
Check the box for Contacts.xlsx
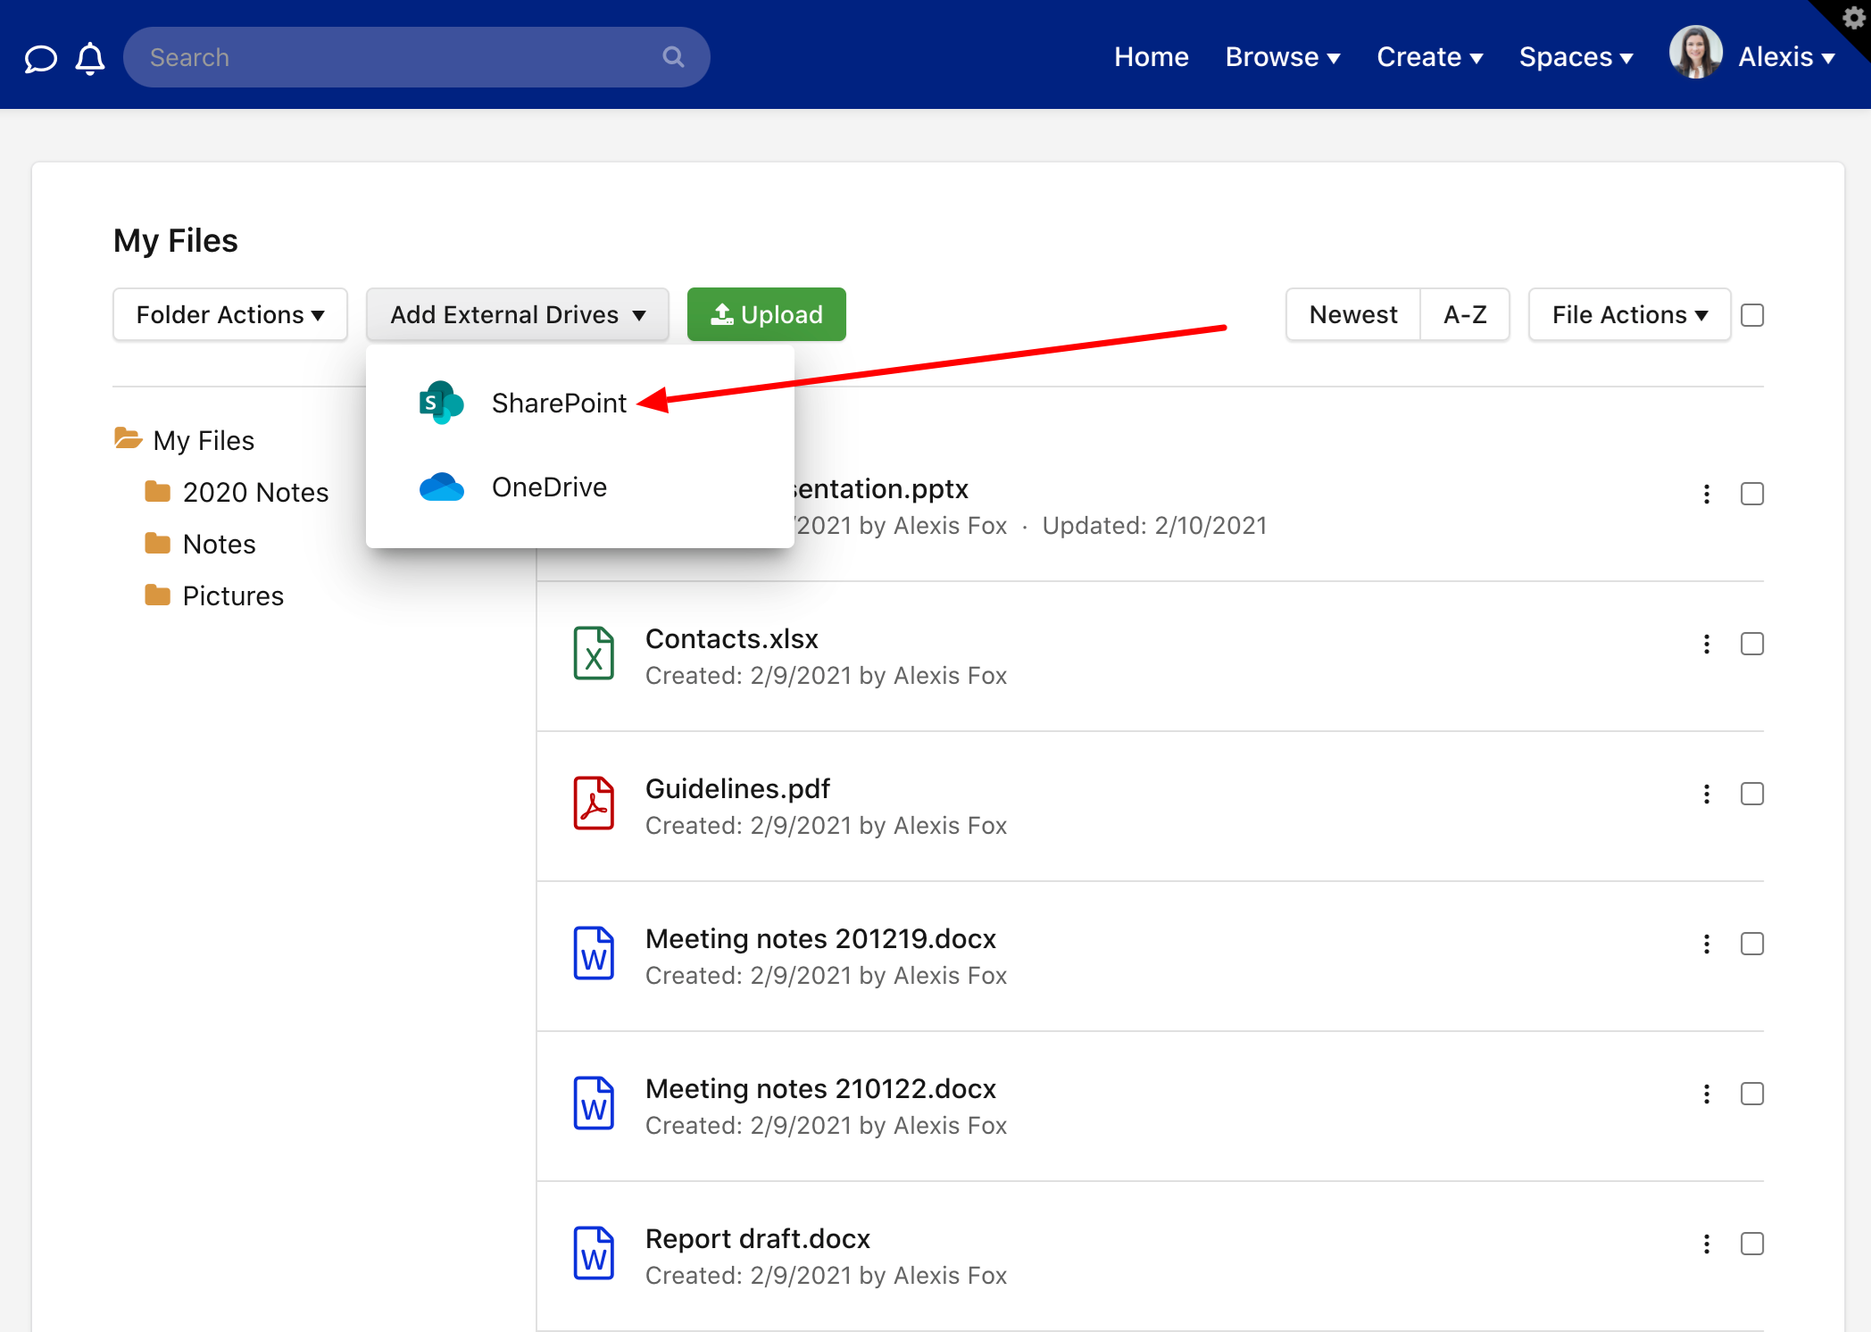[x=1752, y=645]
